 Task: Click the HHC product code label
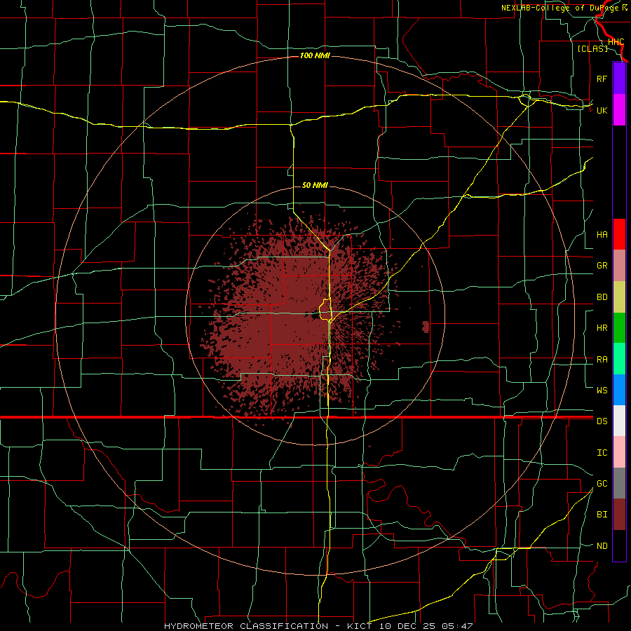click(616, 42)
